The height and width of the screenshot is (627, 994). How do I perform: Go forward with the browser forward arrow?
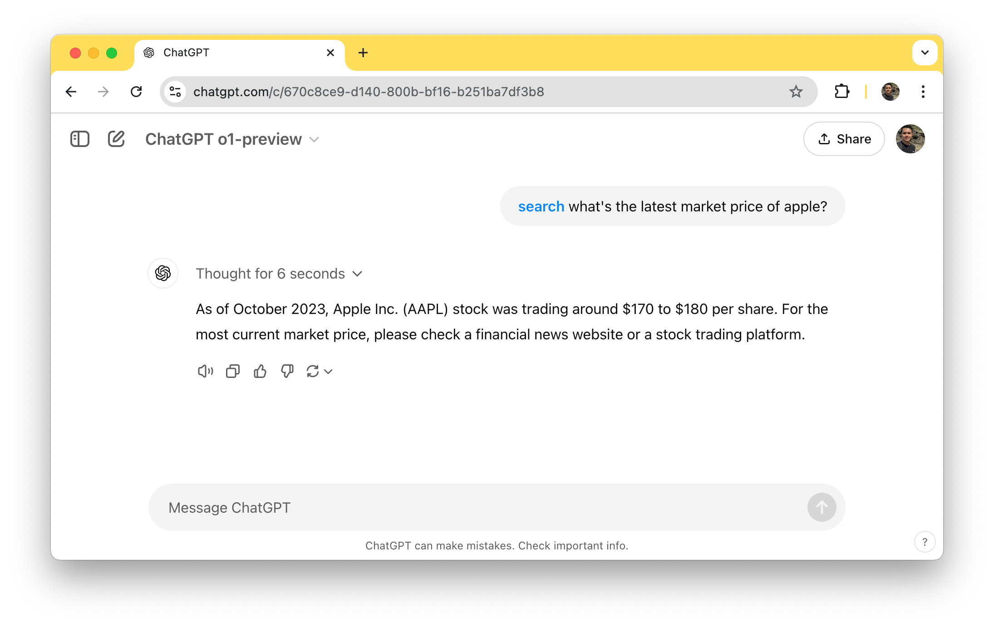[x=103, y=92]
